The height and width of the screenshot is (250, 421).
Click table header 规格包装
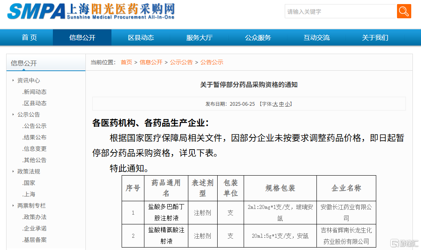click(x=280, y=188)
